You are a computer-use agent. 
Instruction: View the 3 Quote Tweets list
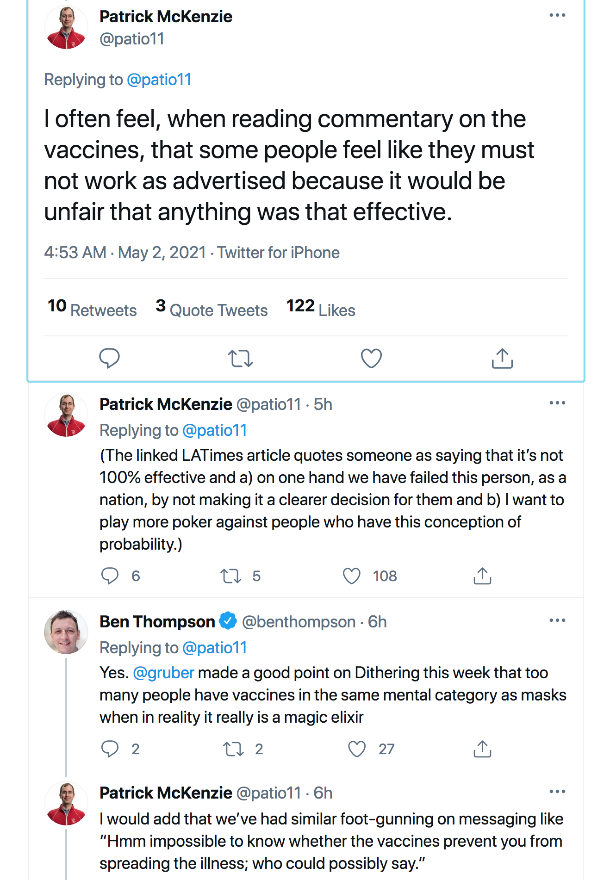pyautogui.click(x=212, y=309)
